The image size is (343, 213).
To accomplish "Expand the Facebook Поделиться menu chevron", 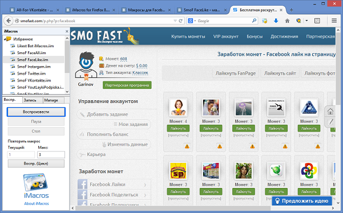I will (145, 195).
